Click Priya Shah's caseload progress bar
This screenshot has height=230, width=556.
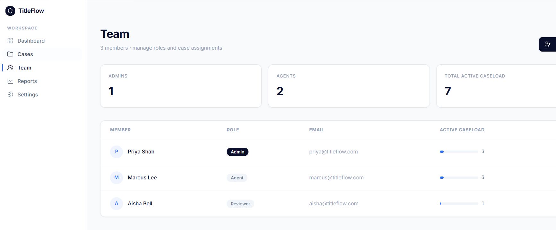click(x=459, y=152)
